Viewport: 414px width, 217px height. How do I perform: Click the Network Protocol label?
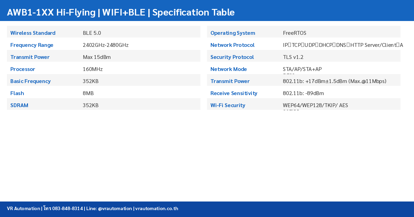coord(233,45)
